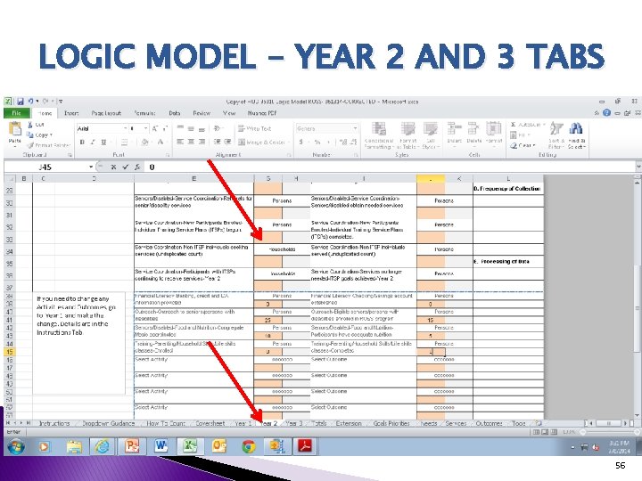Apply currency dollar number format
Screen dimensions: 642x481
tap(301, 142)
